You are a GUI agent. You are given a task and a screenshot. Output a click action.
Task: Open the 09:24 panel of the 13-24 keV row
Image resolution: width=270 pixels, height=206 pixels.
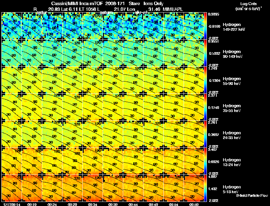tap(52, 161)
